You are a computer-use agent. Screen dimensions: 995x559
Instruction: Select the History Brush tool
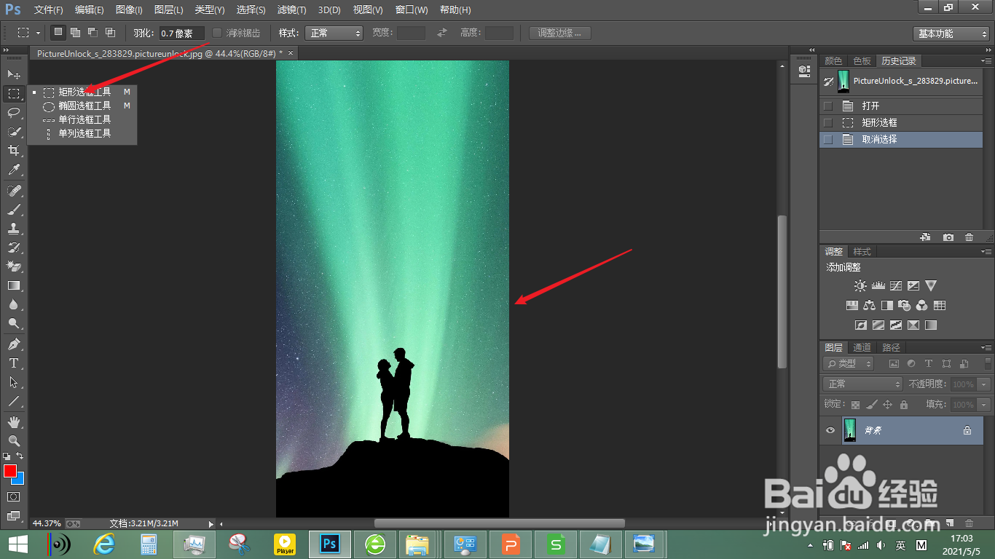[x=14, y=247]
